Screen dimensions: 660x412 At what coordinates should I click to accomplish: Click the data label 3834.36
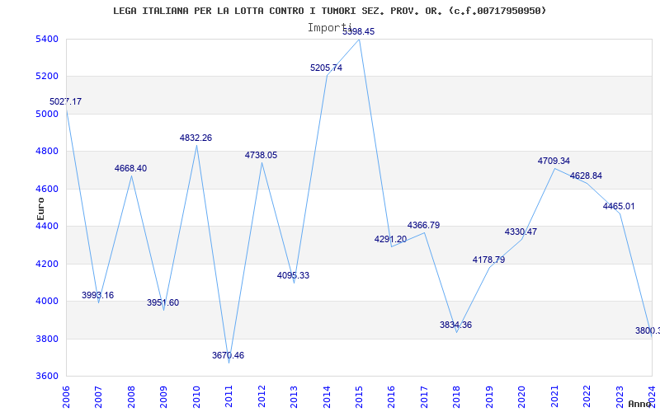click(455, 325)
